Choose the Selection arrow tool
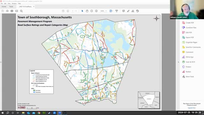Viewport: 204px width, 115px height. 82,11
